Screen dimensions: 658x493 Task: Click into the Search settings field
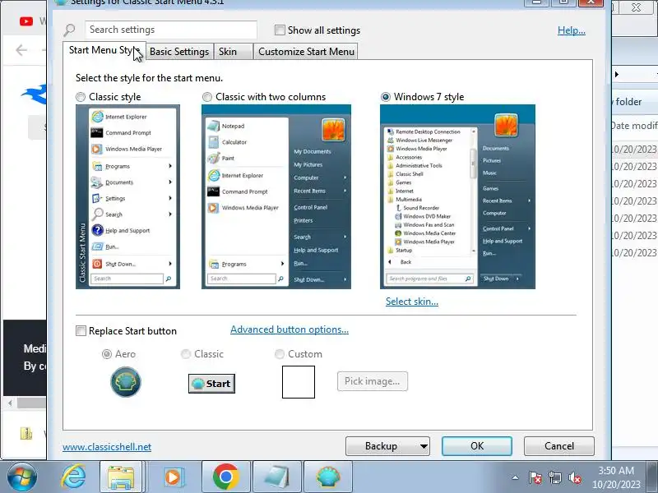click(171, 30)
